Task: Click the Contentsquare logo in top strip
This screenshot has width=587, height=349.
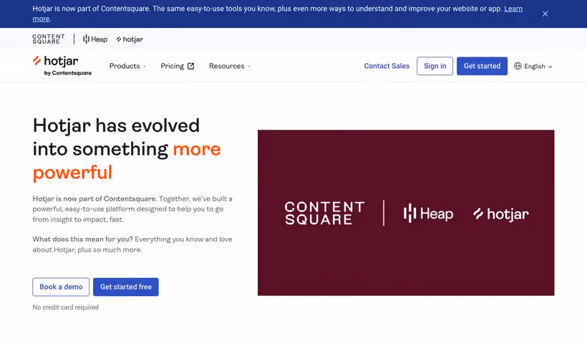Action: click(x=48, y=39)
